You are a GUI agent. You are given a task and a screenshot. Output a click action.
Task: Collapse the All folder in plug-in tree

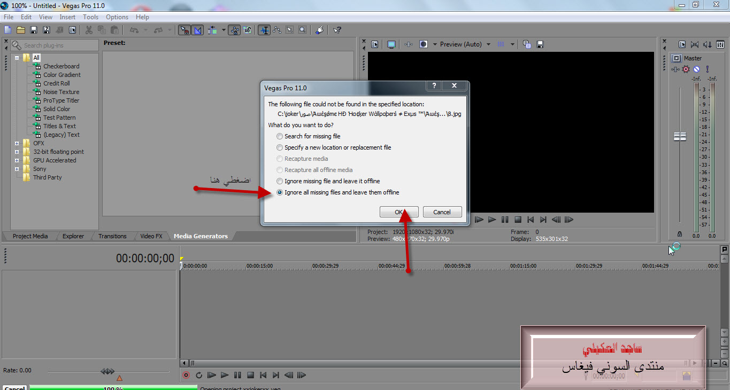(x=17, y=58)
